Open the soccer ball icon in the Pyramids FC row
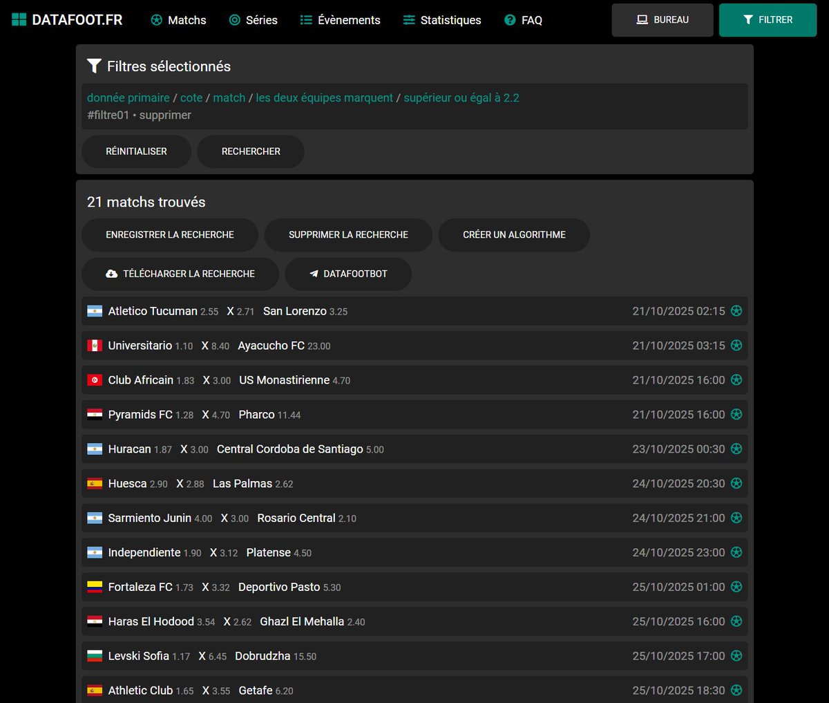The image size is (829, 703). pyautogui.click(x=736, y=415)
